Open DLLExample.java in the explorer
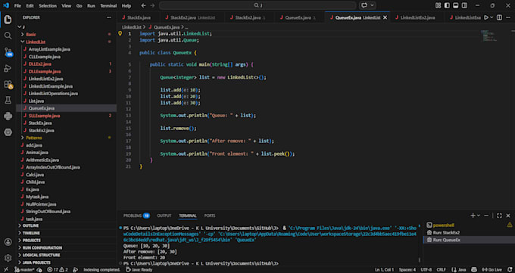Image resolution: width=515 pixels, height=273 pixels. 66,71
